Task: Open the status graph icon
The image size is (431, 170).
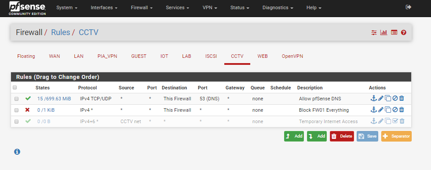Action: pos(384,32)
